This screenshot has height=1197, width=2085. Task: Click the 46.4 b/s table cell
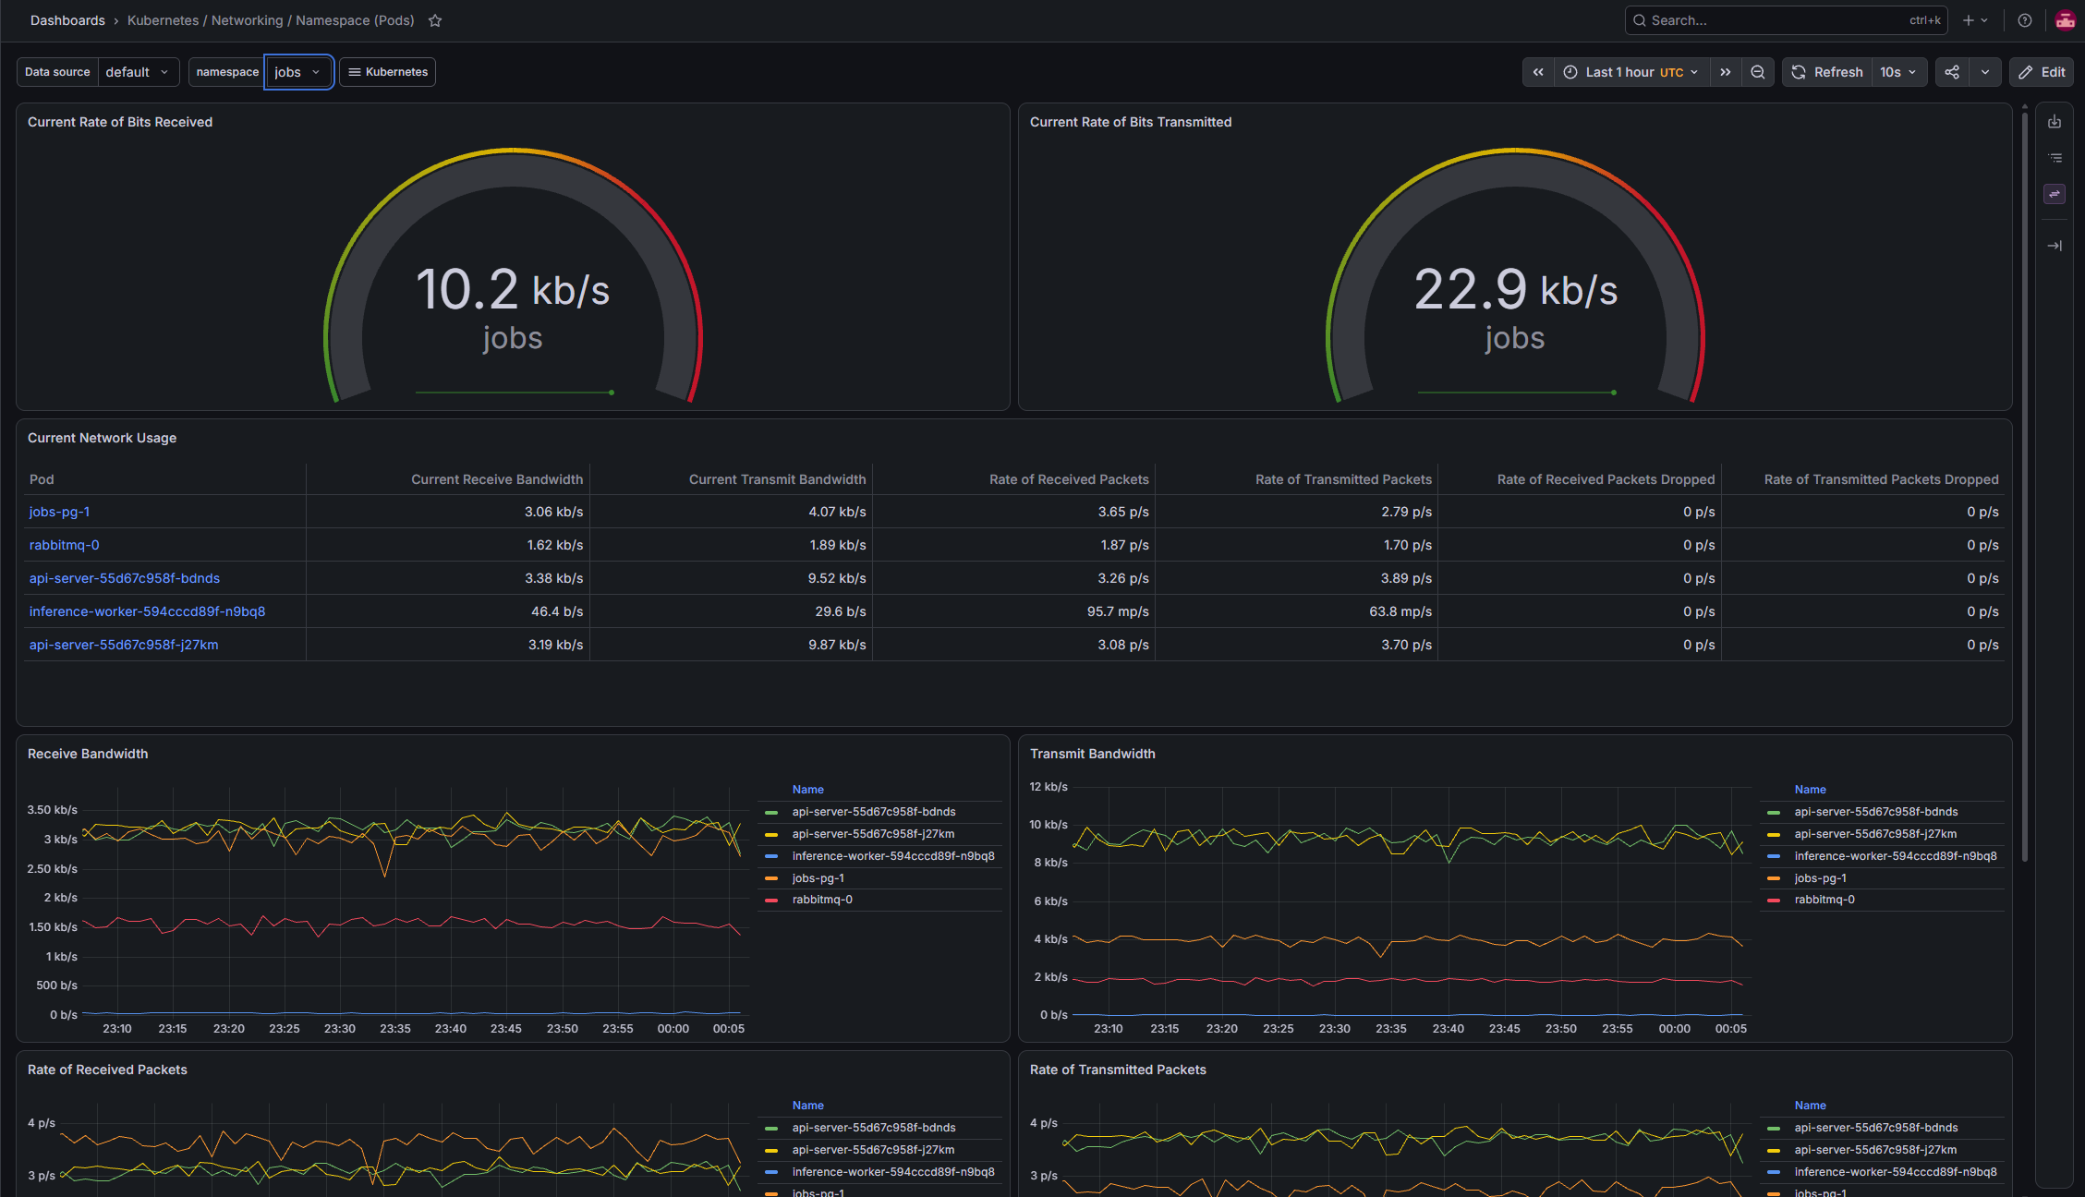448,611
